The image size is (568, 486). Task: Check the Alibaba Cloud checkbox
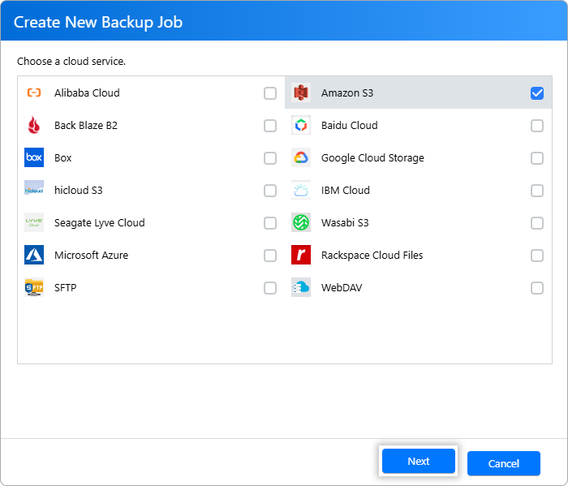point(270,93)
